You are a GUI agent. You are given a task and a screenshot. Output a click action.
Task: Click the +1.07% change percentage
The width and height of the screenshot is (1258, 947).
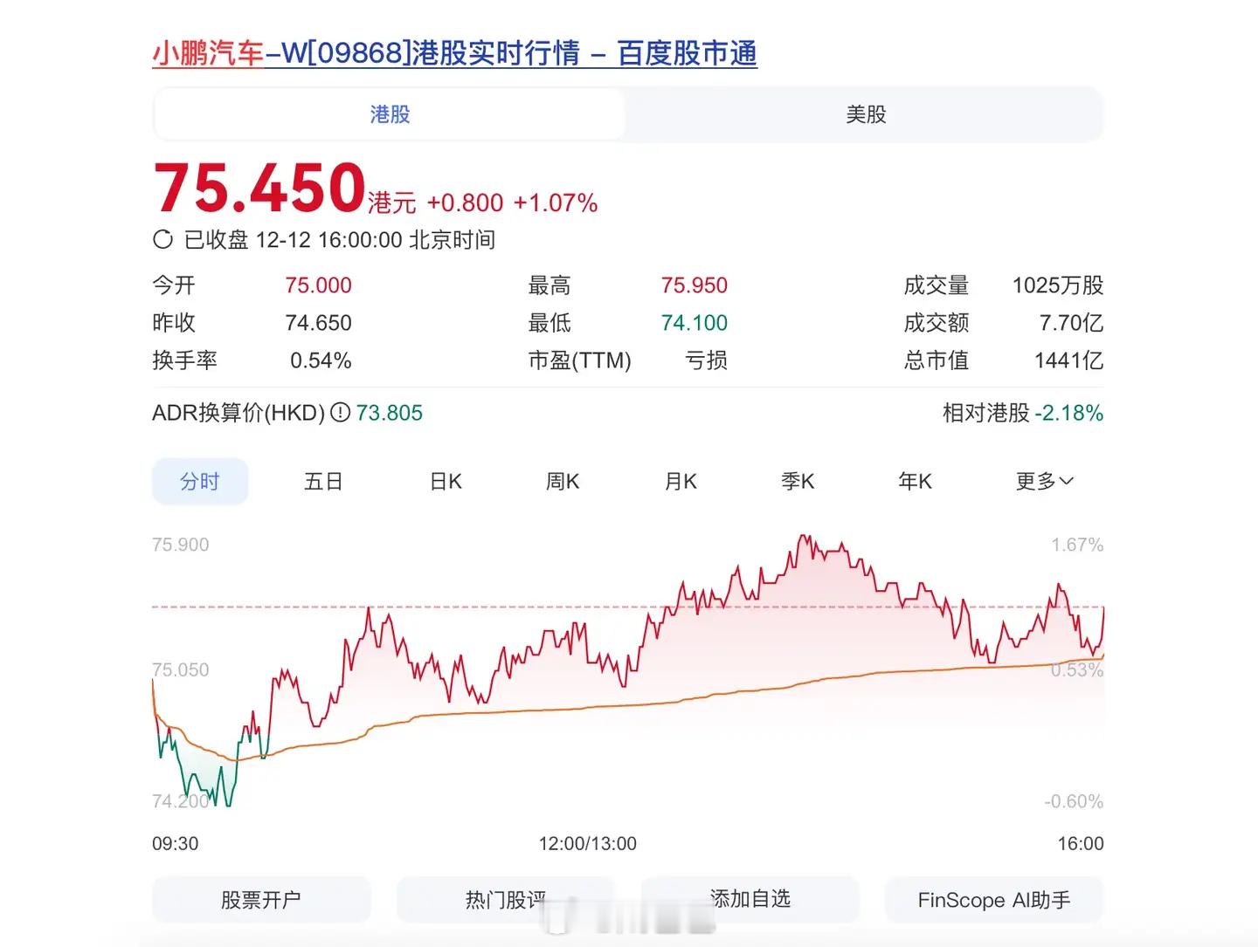tap(556, 203)
